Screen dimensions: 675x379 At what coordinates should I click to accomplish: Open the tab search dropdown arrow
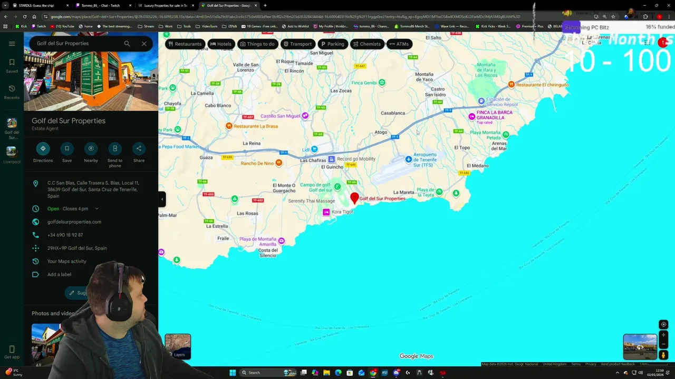click(5, 5)
